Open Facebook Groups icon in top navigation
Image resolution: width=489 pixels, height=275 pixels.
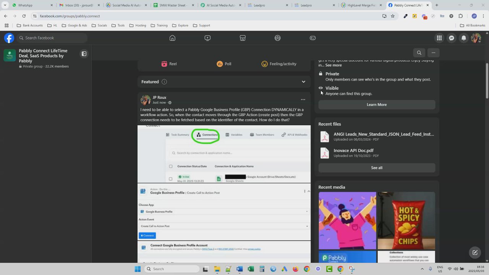pyautogui.click(x=278, y=38)
